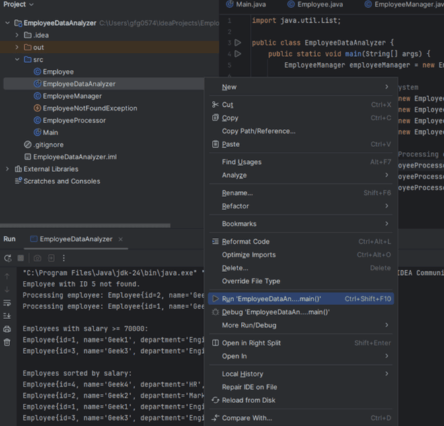Open the .gitignore file

point(48,144)
